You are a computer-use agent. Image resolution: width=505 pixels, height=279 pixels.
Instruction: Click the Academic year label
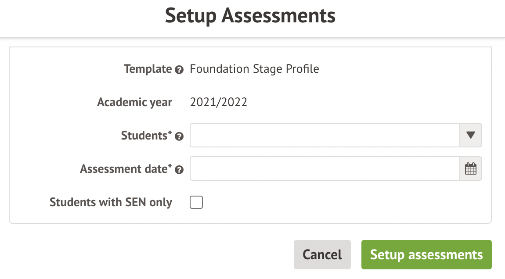click(x=134, y=102)
